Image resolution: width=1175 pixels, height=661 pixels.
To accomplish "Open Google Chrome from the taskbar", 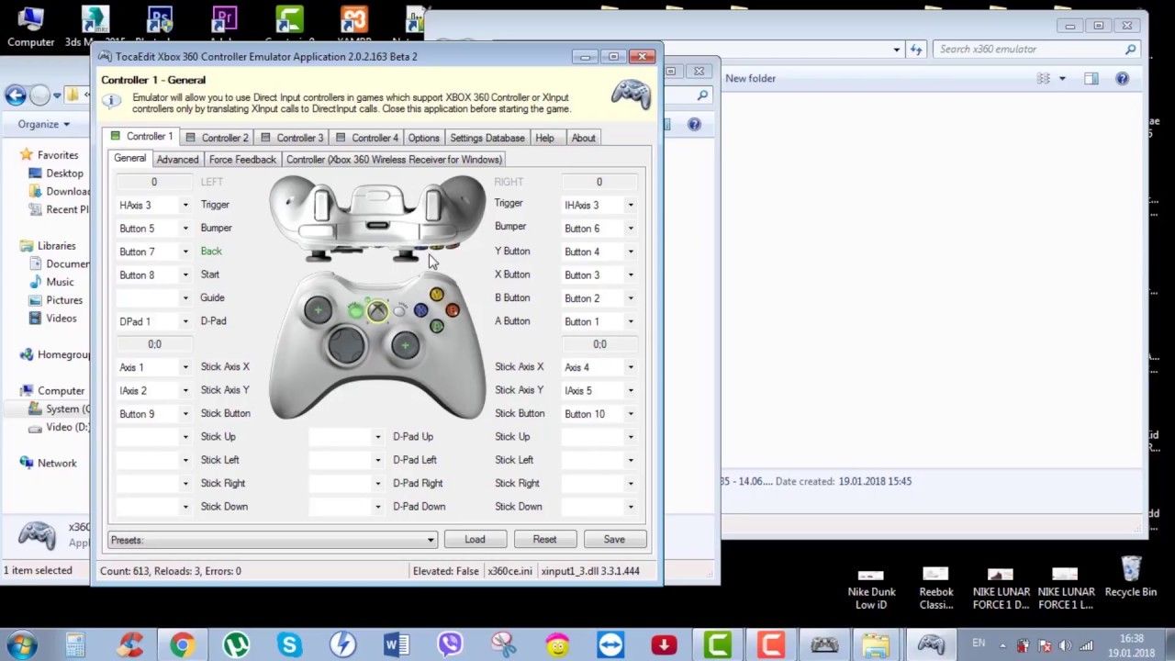I will [183, 645].
